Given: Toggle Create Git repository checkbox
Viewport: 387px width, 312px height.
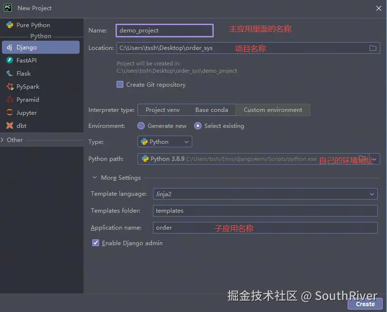Looking at the screenshot, I should click(120, 84).
